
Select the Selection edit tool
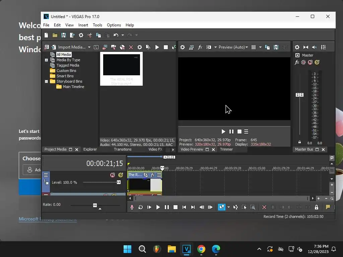click(244, 207)
